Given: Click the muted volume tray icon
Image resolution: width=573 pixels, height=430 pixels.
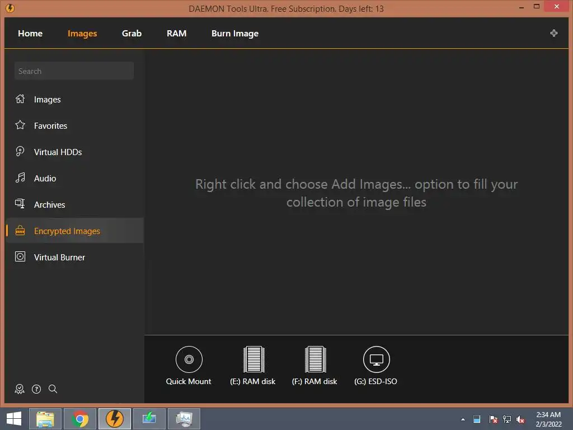Looking at the screenshot, I should tap(520, 419).
